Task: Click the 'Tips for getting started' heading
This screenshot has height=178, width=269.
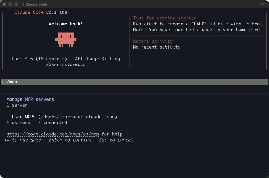Action: (165, 18)
